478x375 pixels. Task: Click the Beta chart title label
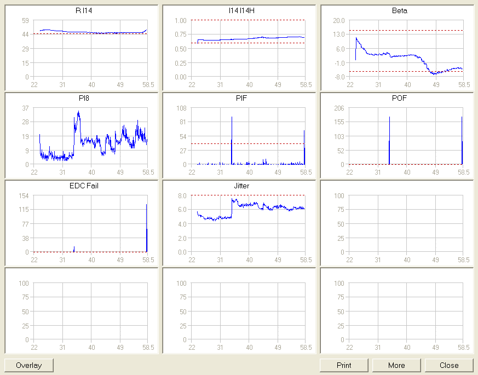pos(400,10)
